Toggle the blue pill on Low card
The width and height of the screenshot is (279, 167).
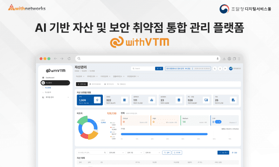(x=218, y=122)
